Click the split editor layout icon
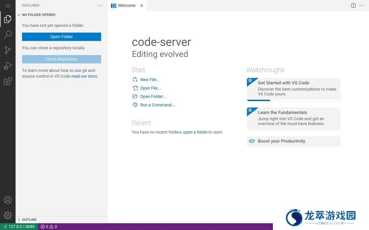The image size is (369, 230). [353, 5]
